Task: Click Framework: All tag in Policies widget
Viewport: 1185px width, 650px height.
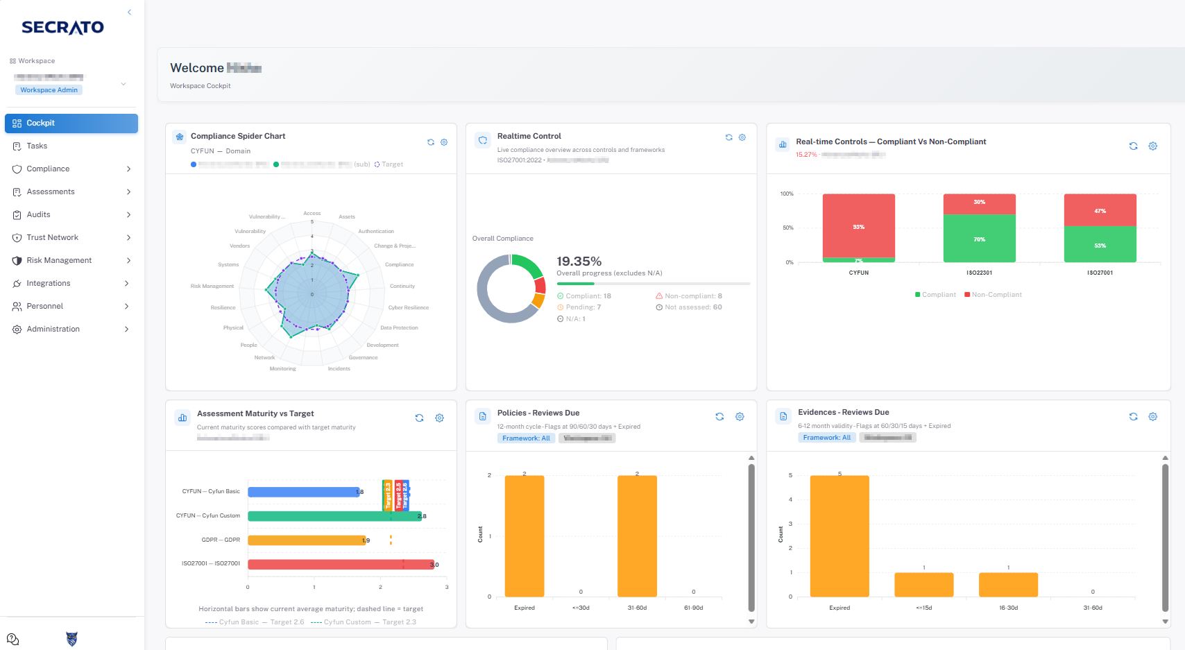Action: [526, 438]
